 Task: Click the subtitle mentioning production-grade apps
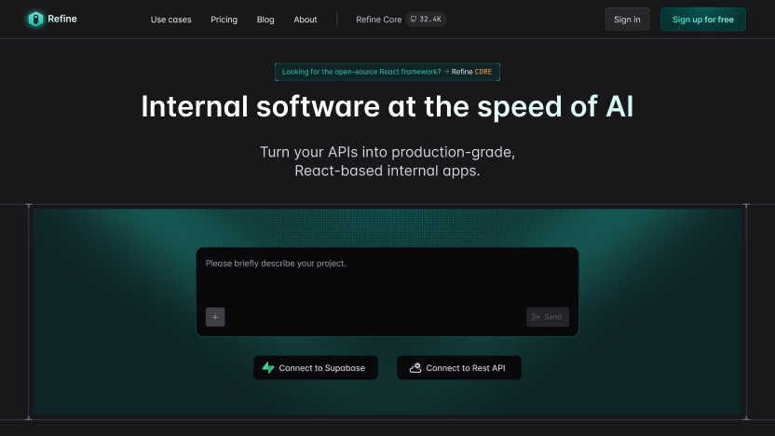(x=387, y=161)
